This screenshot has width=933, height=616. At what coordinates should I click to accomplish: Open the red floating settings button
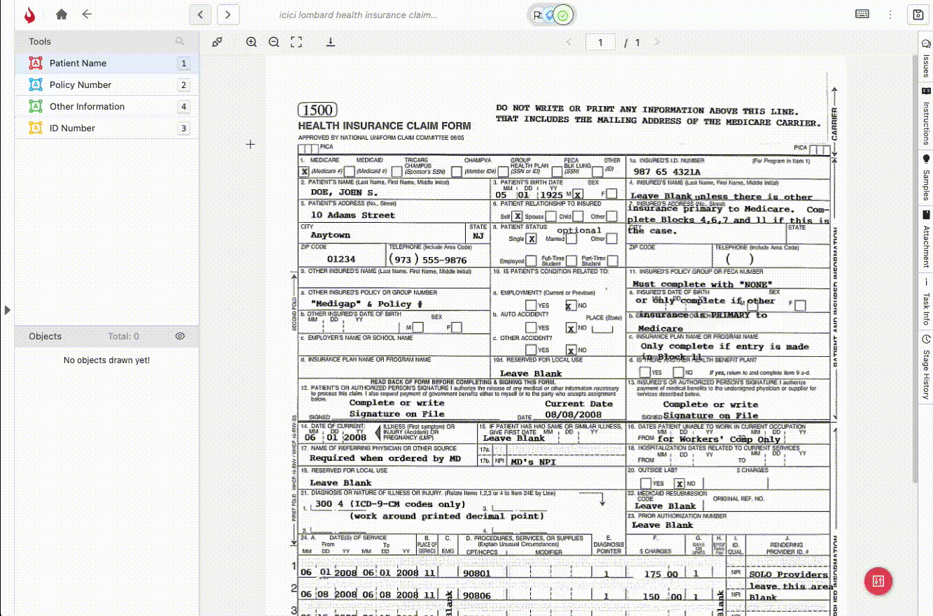pyautogui.click(x=878, y=581)
